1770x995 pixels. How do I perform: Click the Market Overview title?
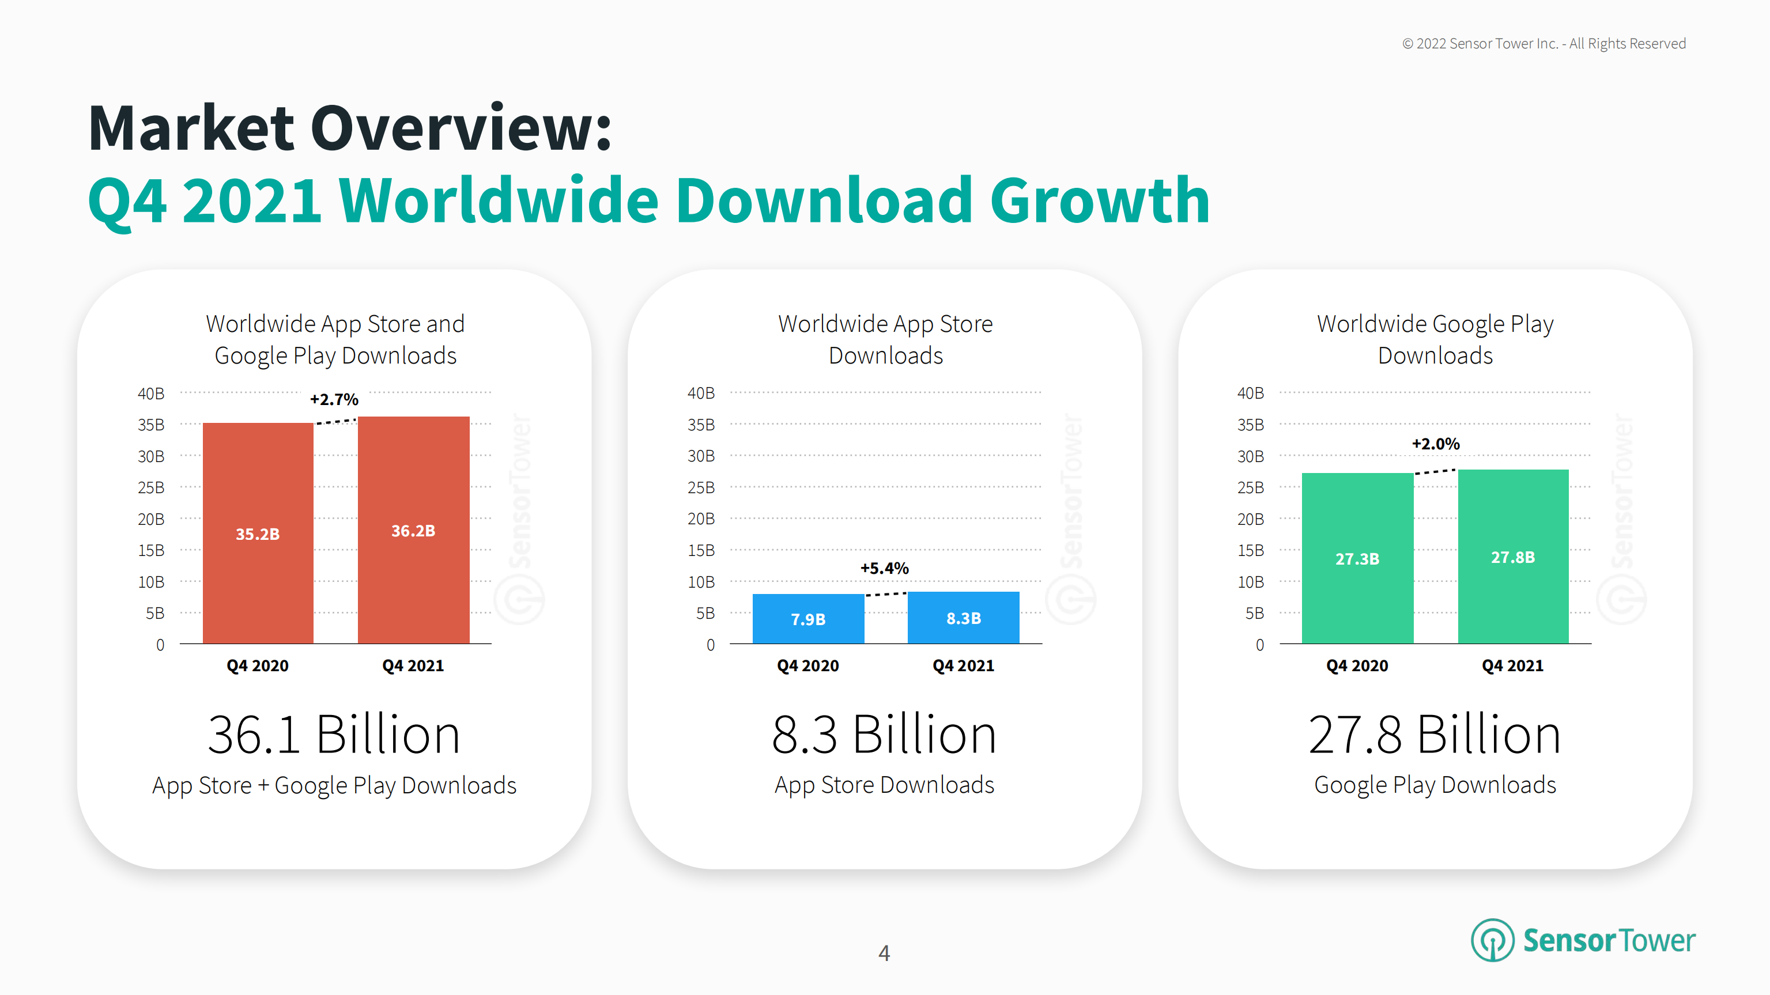[350, 128]
